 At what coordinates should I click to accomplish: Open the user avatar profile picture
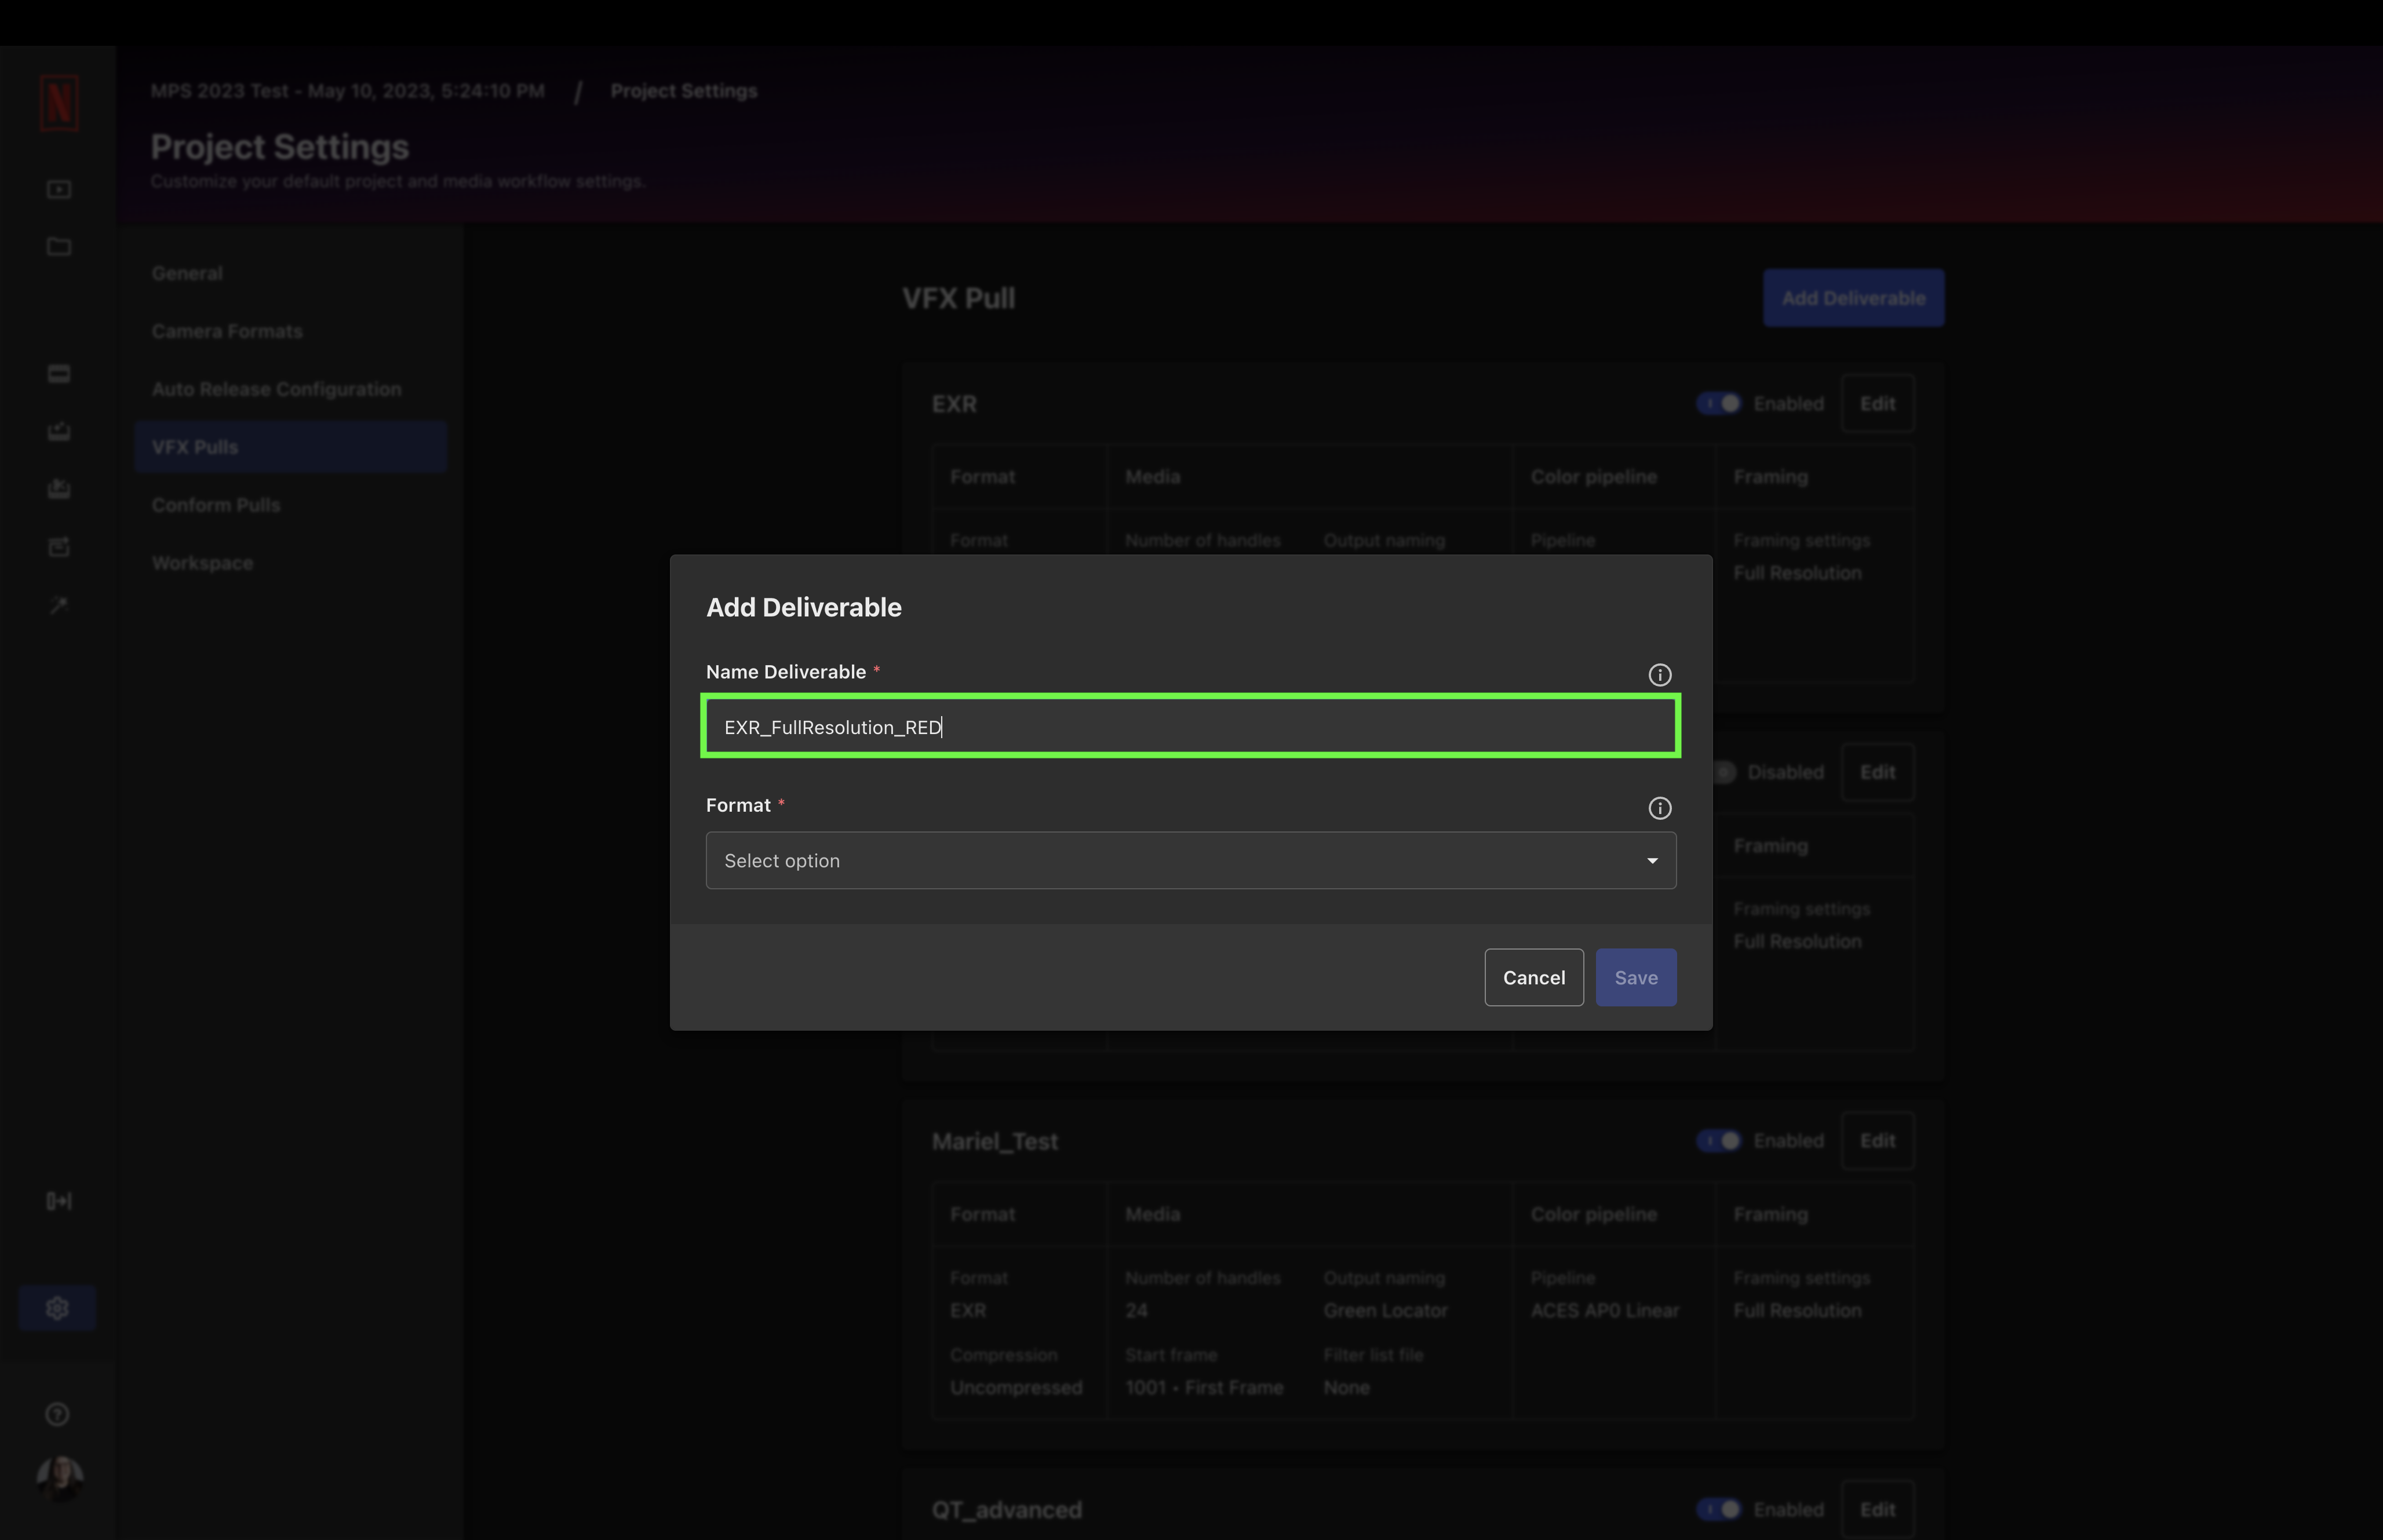(60, 1479)
